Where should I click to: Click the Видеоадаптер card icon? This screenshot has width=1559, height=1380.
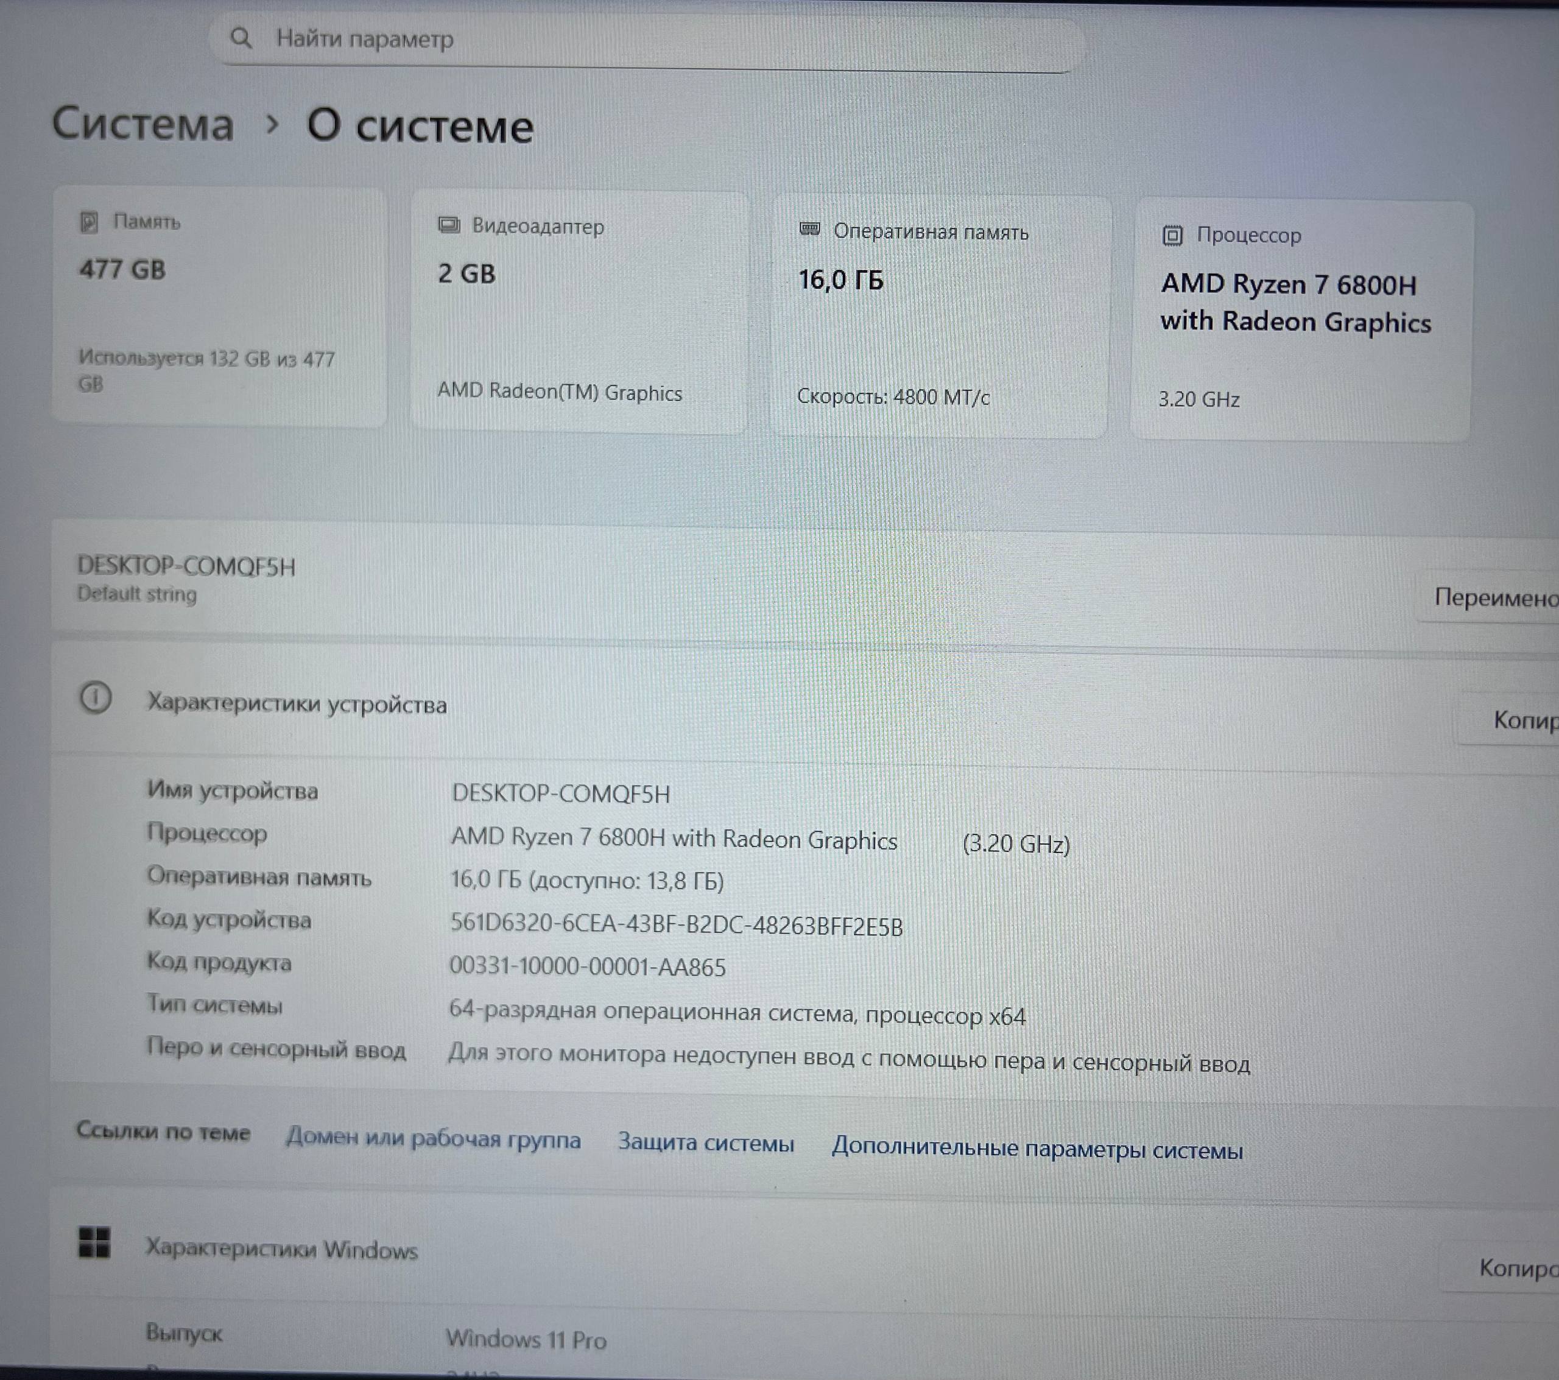click(x=448, y=225)
